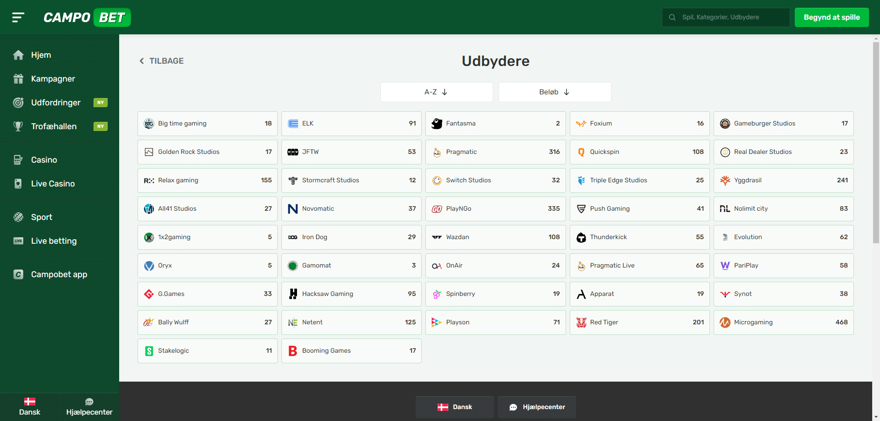The image size is (880, 421).
Task: Click the Red Tiger logo icon
Action: [x=581, y=323]
